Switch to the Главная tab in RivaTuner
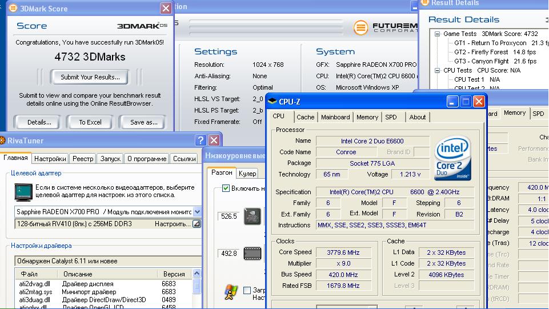Screen dimensions: 549x309 tap(16, 158)
